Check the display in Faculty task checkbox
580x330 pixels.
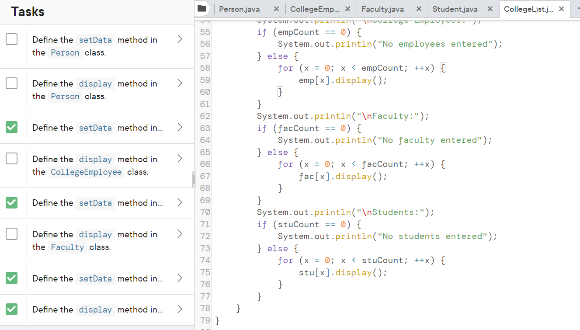[x=11, y=233]
